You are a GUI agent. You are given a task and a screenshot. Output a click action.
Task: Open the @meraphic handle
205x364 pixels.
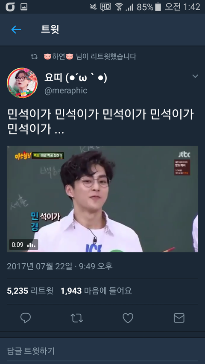[66, 90]
